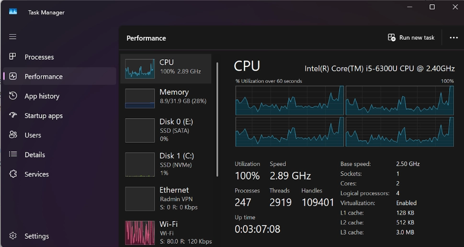Open the Wi-Fi network graph
464x247 pixels.
140,233
